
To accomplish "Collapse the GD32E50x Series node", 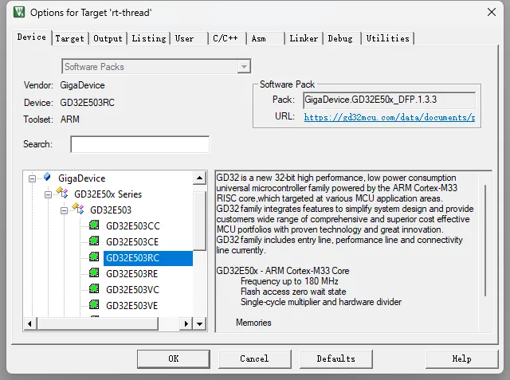I will (x=48, y=194).
